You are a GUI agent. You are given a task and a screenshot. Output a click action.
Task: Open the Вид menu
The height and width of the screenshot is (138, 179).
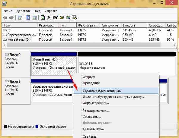click(x=38, y=11)
